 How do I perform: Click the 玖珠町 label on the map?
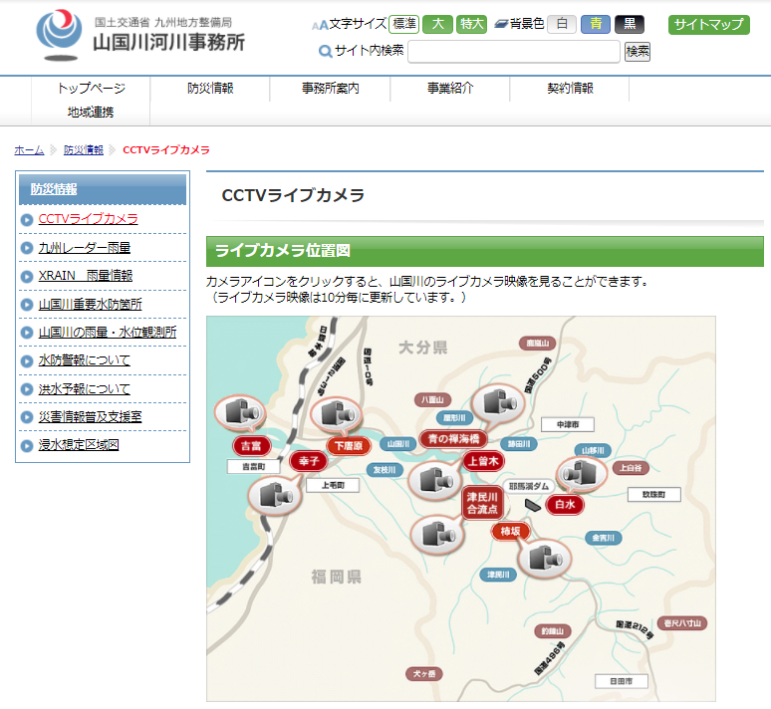pyautogui.click(x=654, y=495)
